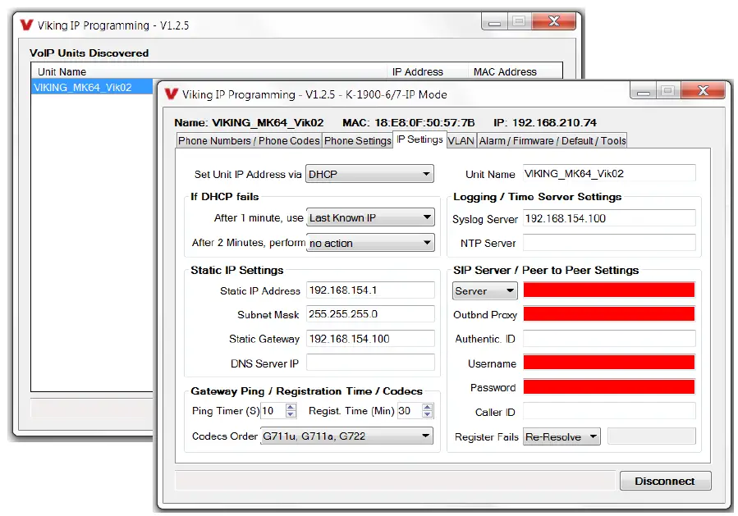This screenshot has height=516, width=738.
Task: Click the empty NTP Server field
Action: pyautogui.click(x=609, y=243)
